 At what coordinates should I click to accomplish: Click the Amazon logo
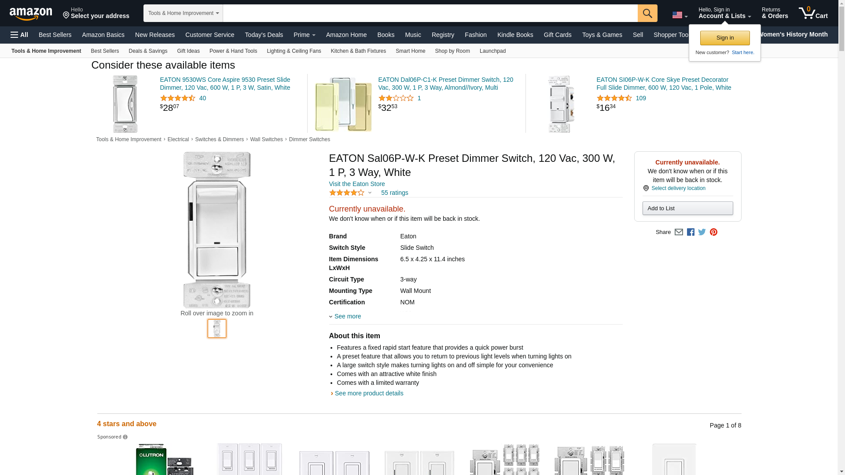[31, 14]
